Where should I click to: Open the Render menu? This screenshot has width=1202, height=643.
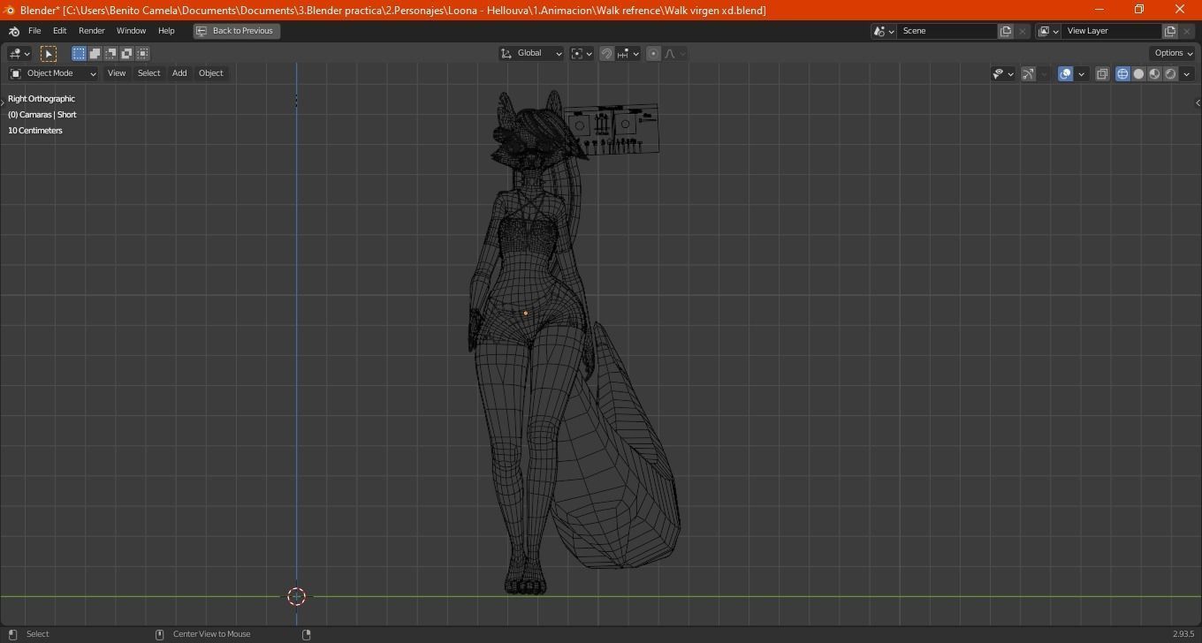(91, 31)
